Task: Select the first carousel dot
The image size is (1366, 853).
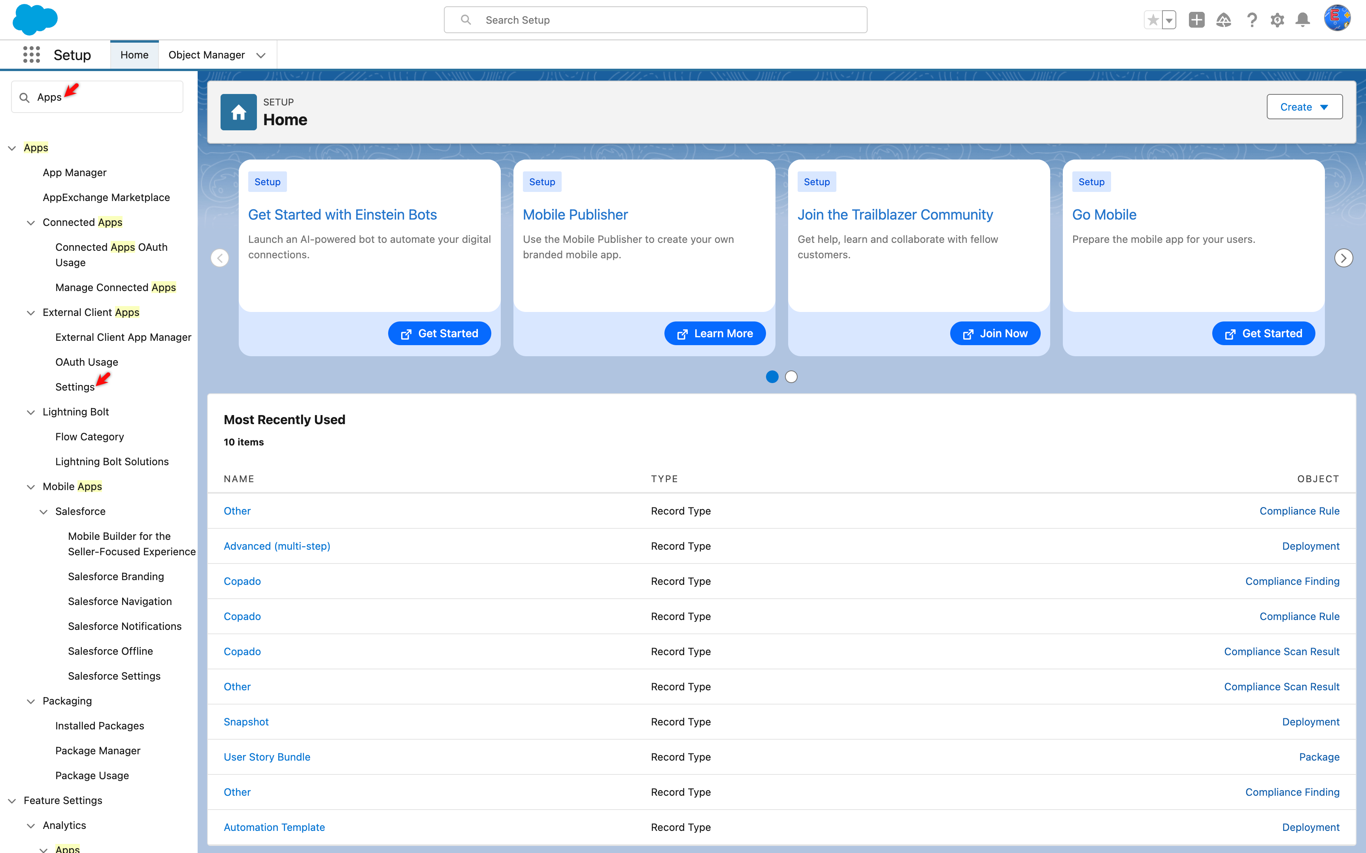Action: 772,376
